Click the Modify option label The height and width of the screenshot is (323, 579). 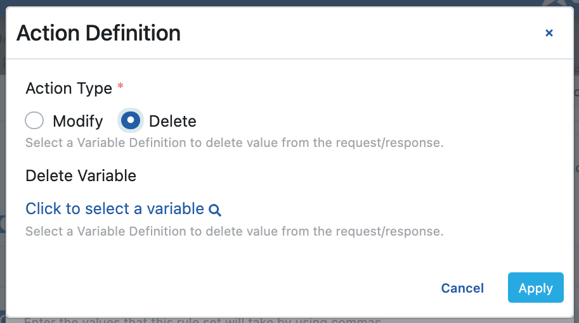[x=77, y=121]
